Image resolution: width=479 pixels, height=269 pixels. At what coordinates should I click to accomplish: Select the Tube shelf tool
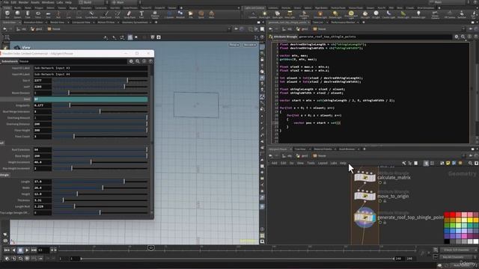(28, 14)
